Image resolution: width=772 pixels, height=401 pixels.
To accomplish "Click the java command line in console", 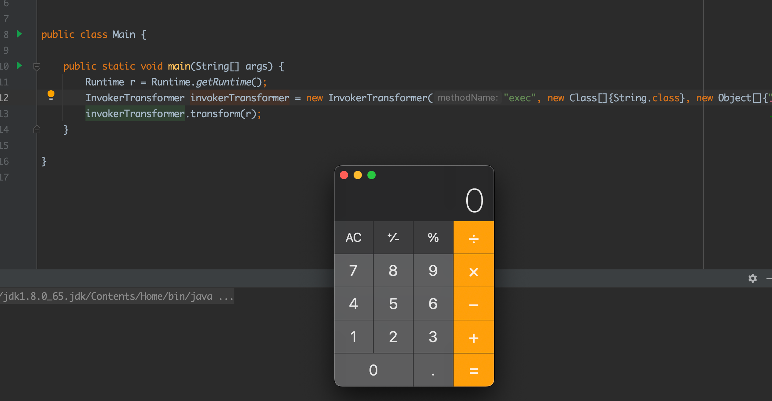I will coord(117,296).
